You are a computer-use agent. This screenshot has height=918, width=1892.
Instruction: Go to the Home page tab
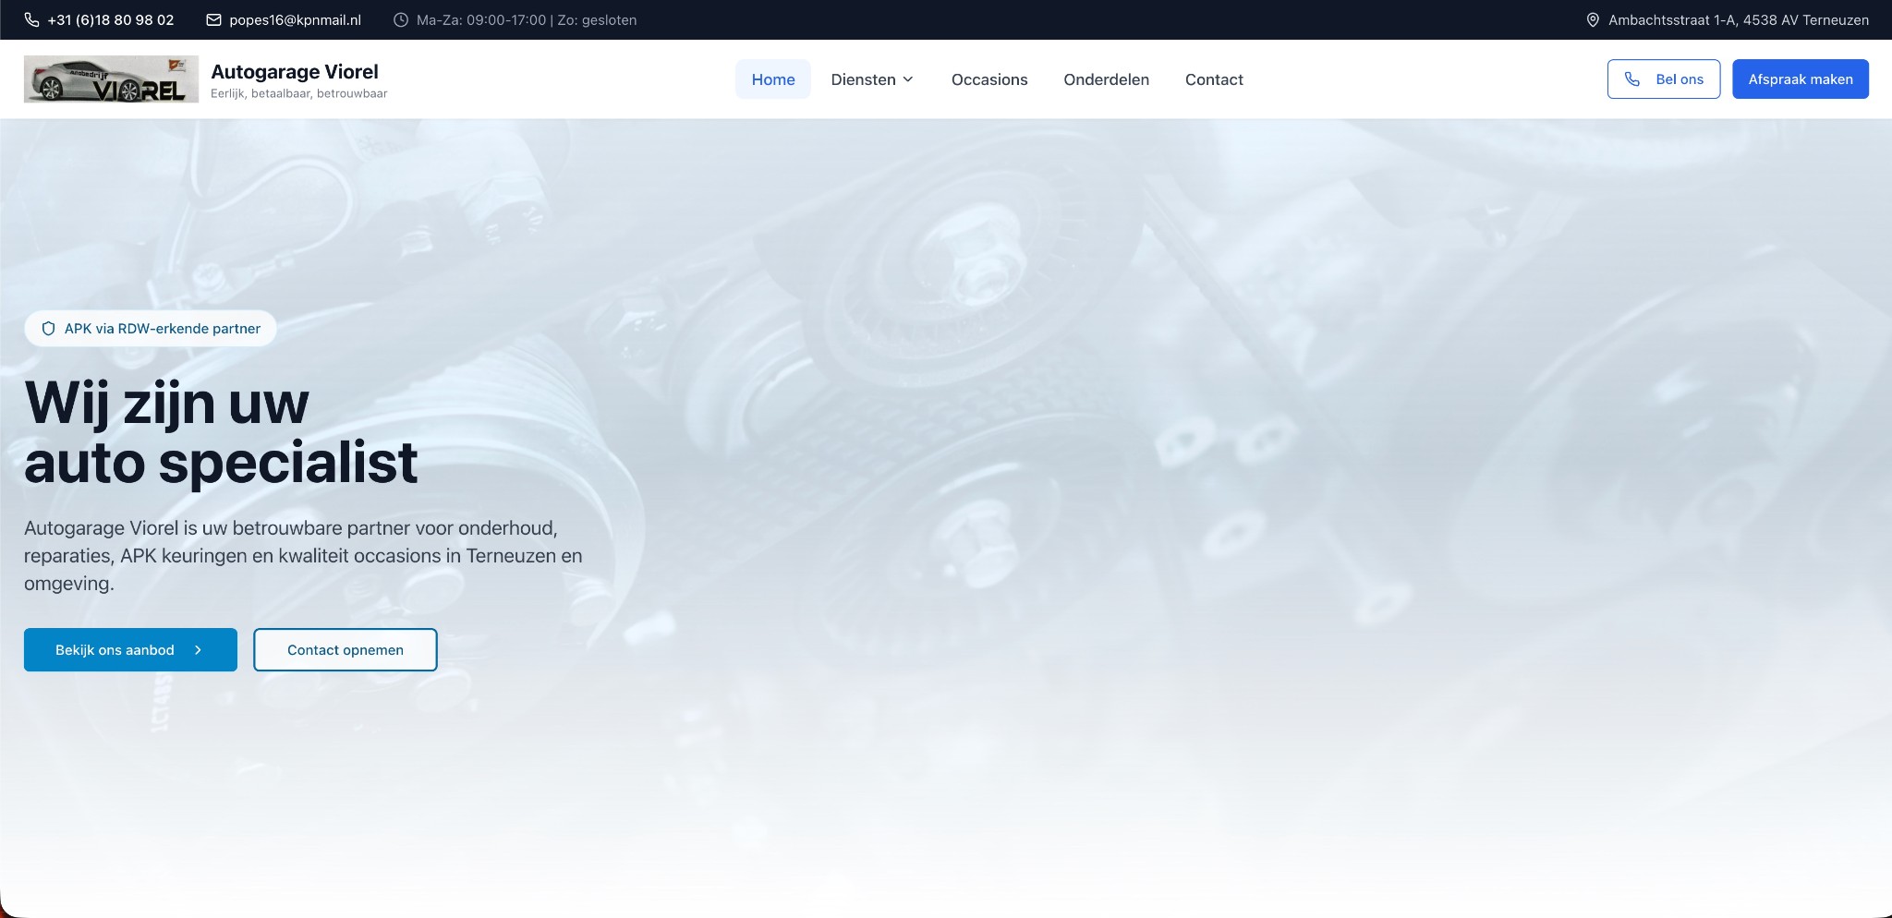click(x=772, y=79)
